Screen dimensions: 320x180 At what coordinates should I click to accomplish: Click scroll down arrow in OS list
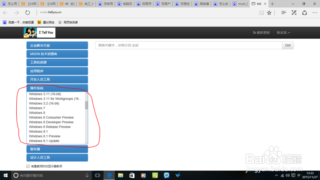(86, 143)
